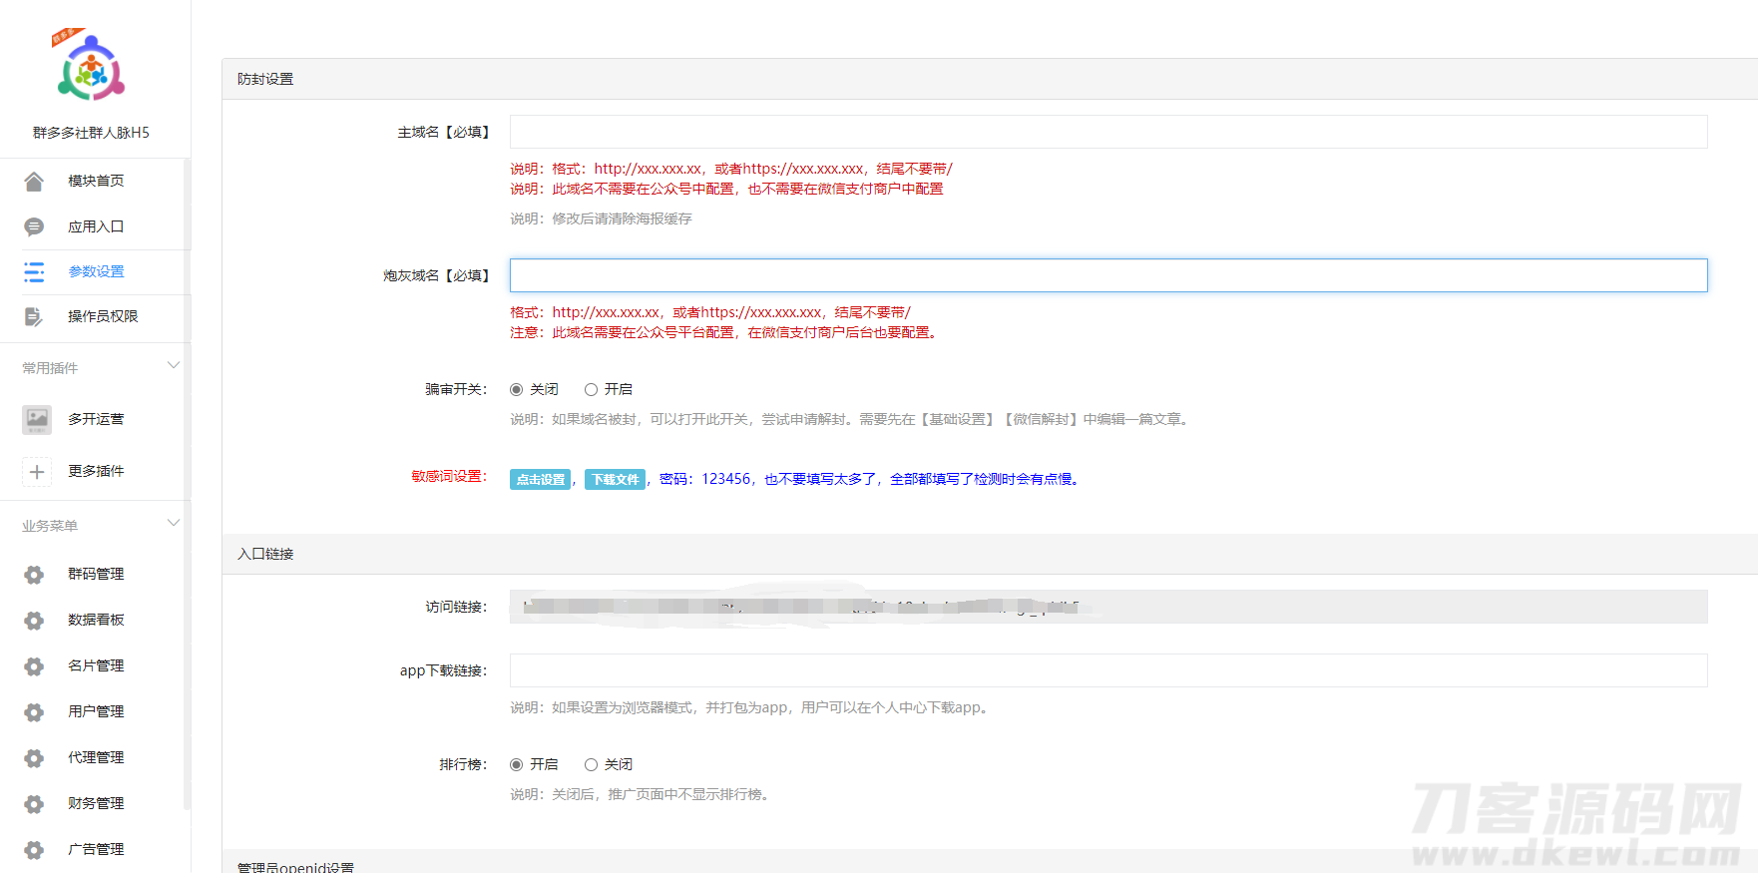The width and height of the screenshot is (1758, 873).
Task: Select 关闭 radio for 骗审开关
Action: (x=517, y=389)
